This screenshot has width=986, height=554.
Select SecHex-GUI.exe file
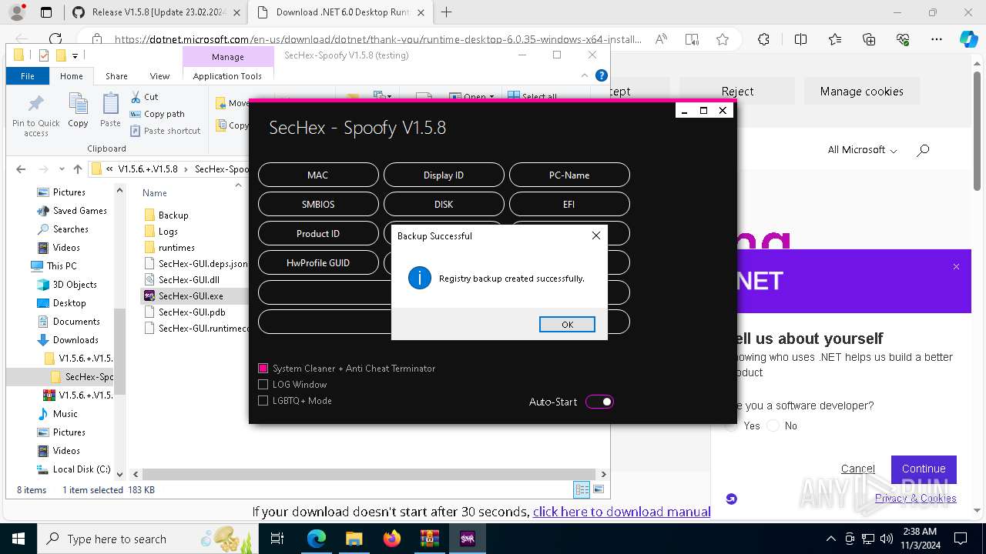click(x=190, y=295)
